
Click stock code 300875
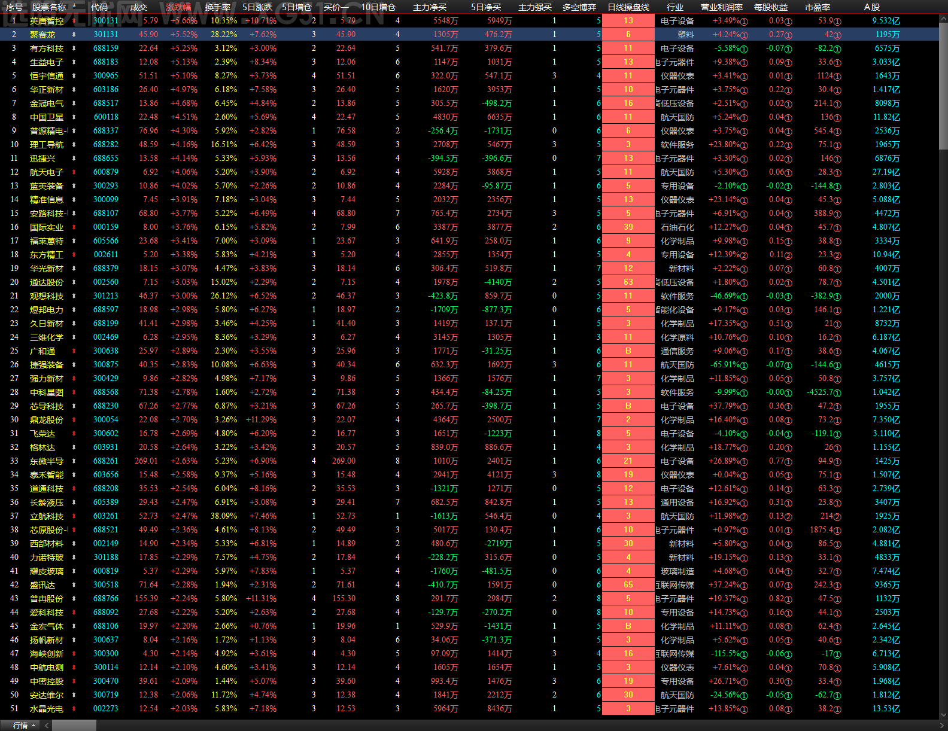[x=106, y=365]
